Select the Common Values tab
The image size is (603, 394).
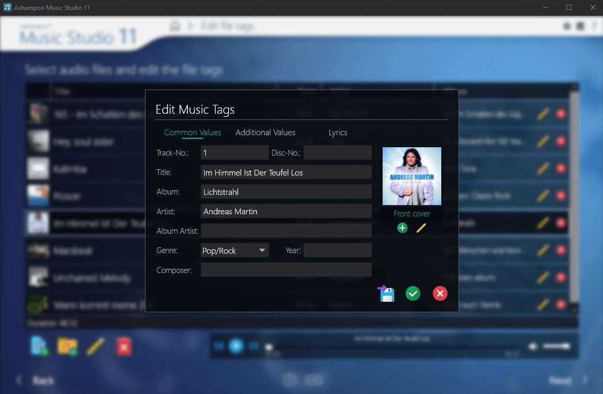(x=193, y=133)
